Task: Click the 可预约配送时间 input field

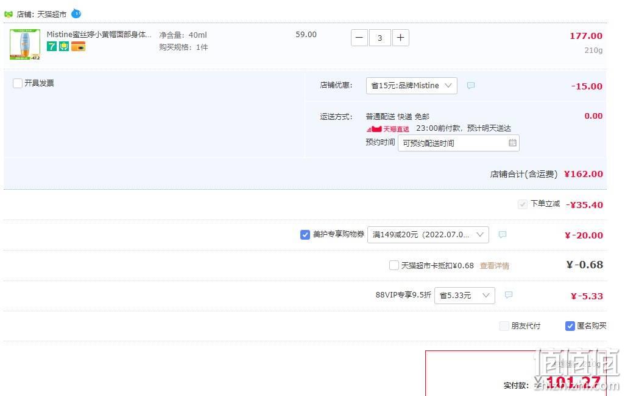Action: point(458,144)
